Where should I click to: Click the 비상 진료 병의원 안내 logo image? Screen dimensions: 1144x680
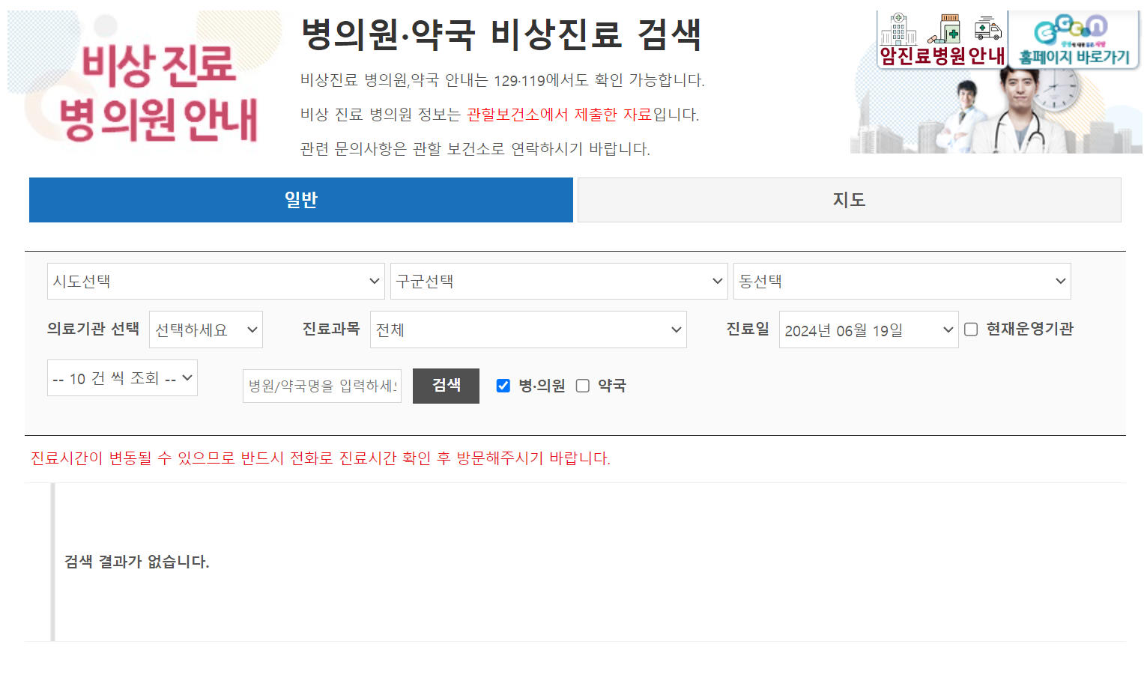pos(145,82)
